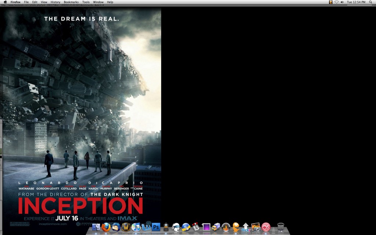Launch the flame disc burning app
The width and height of the screenshot is (376, 235).
(x=226, y=227)
